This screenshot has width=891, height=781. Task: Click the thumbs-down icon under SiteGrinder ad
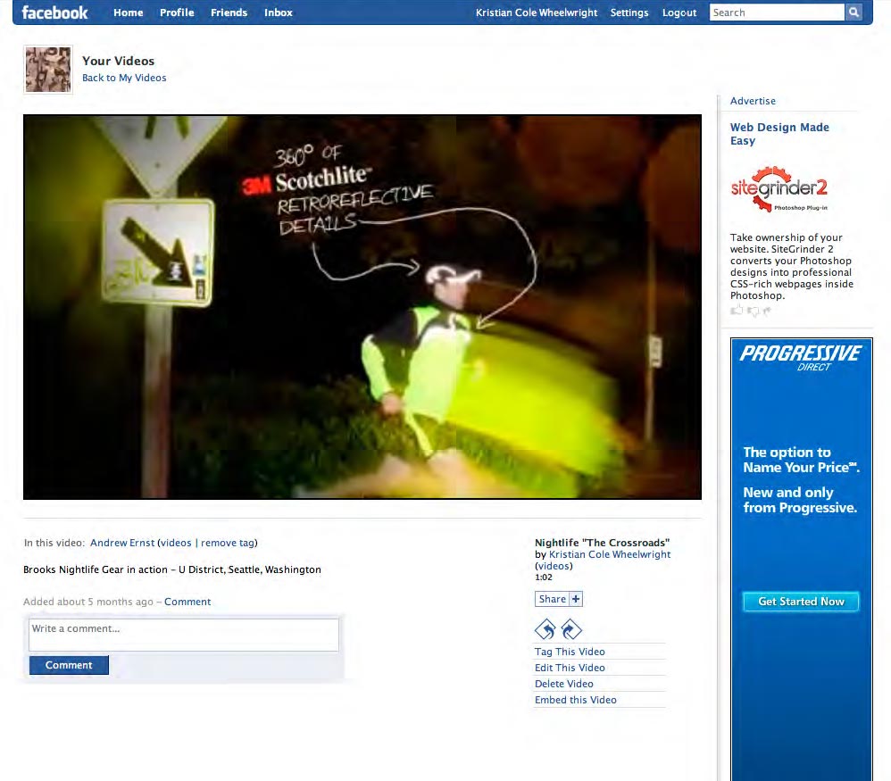pyautogui.click(x=752, y=311)
